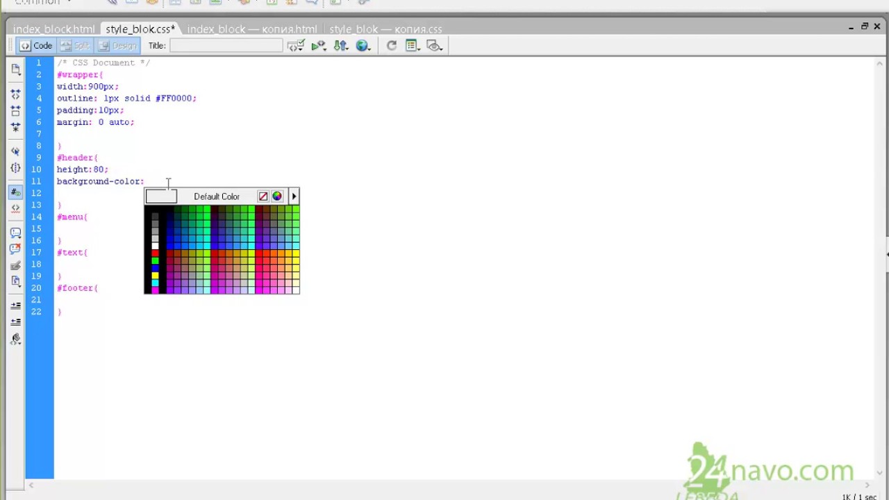Image resolution: width=889 pixels, height=500 pixels.
Task: Open the View Options menu
Action: (413, 46)
